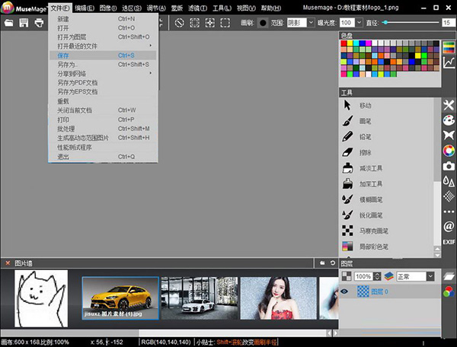Screen dimensions: 457x347
Task: Open the EXIF info panel
Action: coord(449,242)
